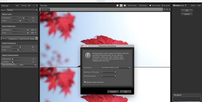
Task: Go to previous preview tab arrow
Action: pyautogui.click(x=164, y=9)
